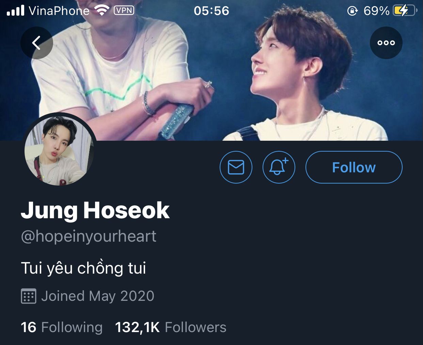Screen dimensions: 423x345
Task: Tap the rotation lock icon in status bar
Action: point(352,11)
